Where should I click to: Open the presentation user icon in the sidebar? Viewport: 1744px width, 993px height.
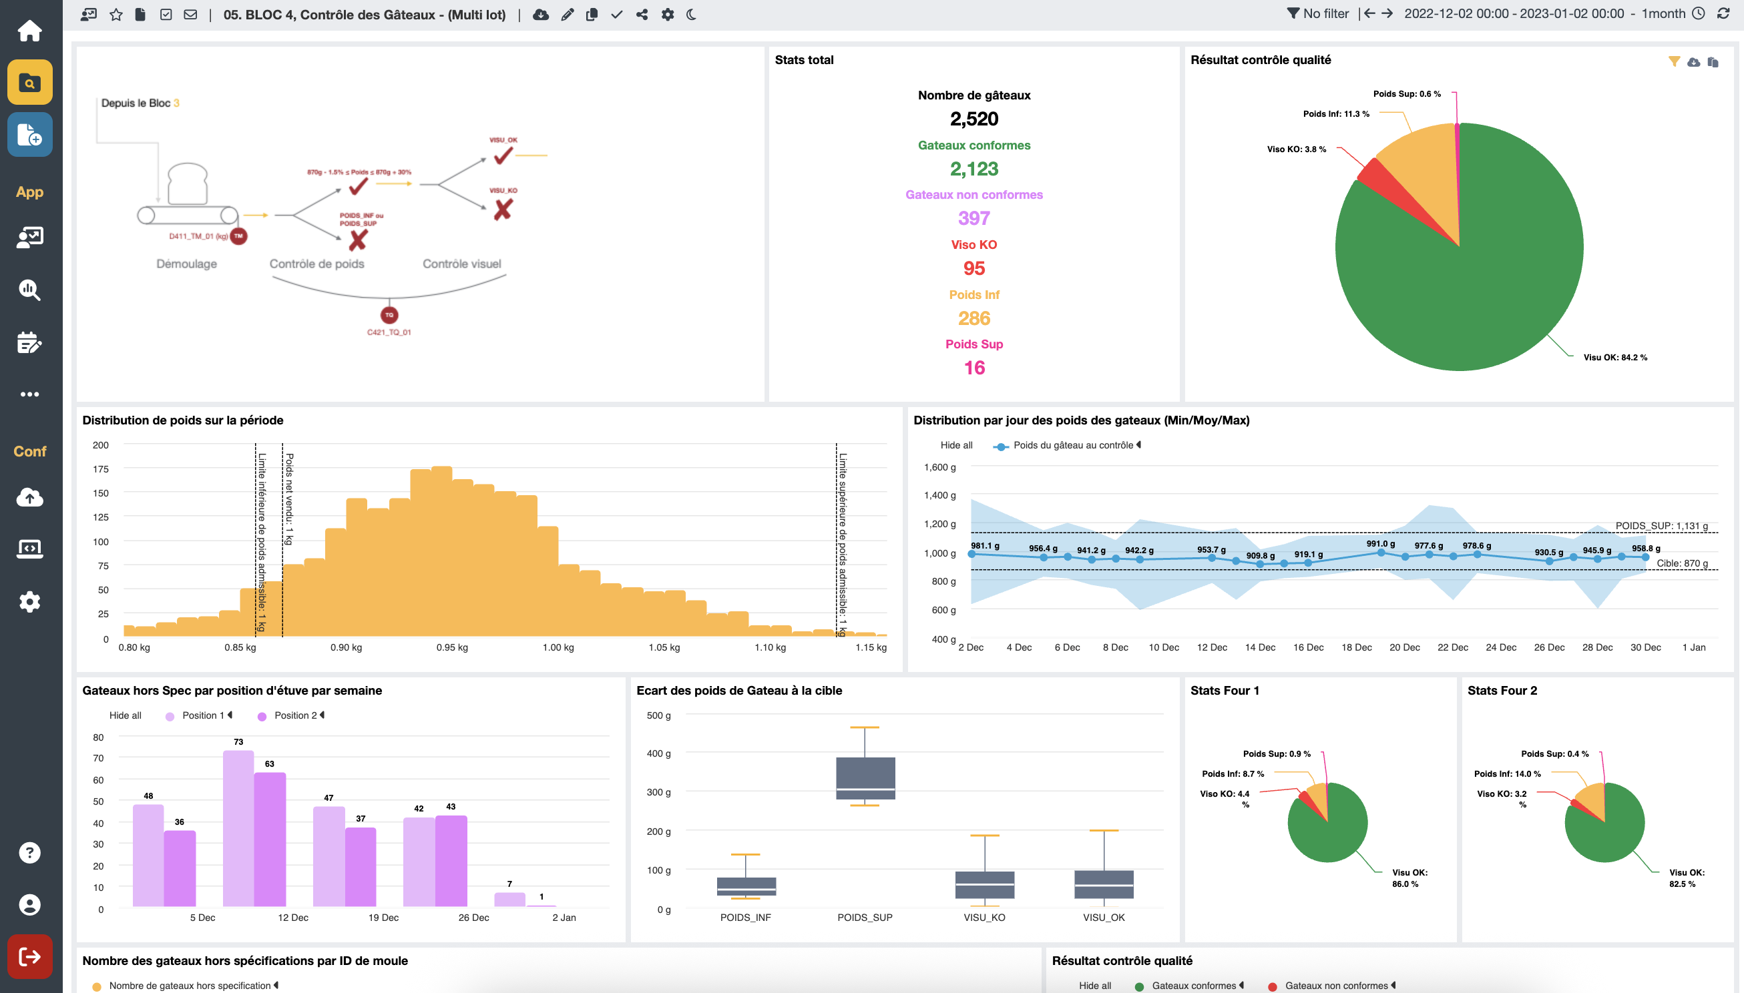pyautogui.click(x=29, y=238)
